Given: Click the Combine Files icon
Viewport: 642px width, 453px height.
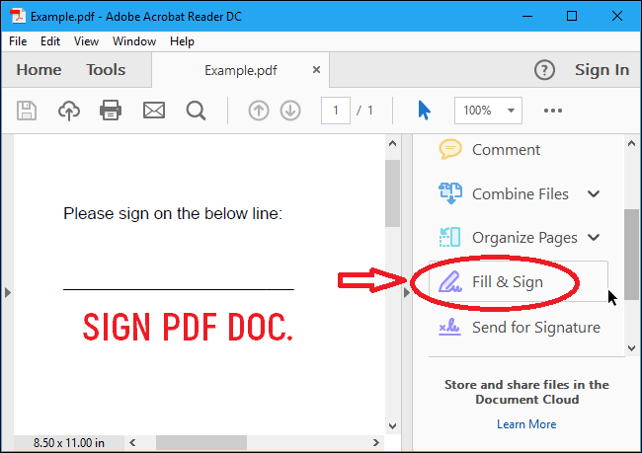Looking at the screenshot, I should (450, 193).
